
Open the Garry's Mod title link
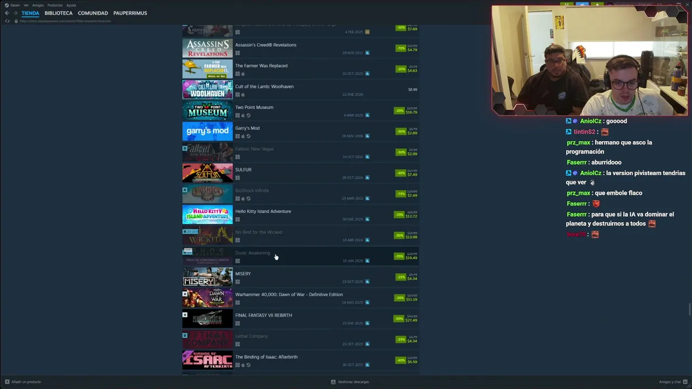248,128
